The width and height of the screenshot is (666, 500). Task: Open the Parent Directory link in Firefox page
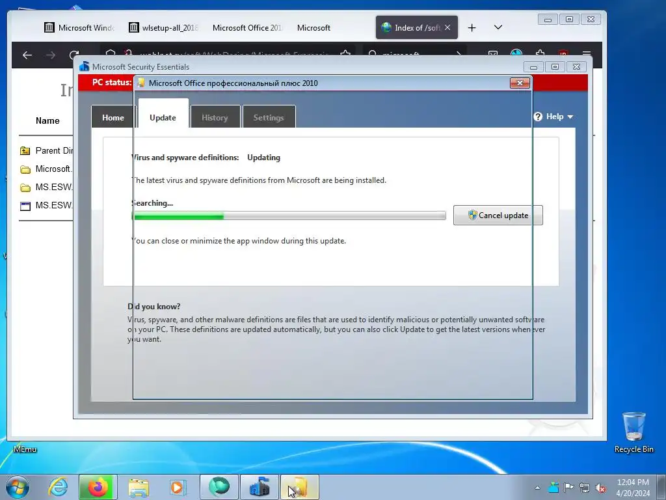coord(55,150)
